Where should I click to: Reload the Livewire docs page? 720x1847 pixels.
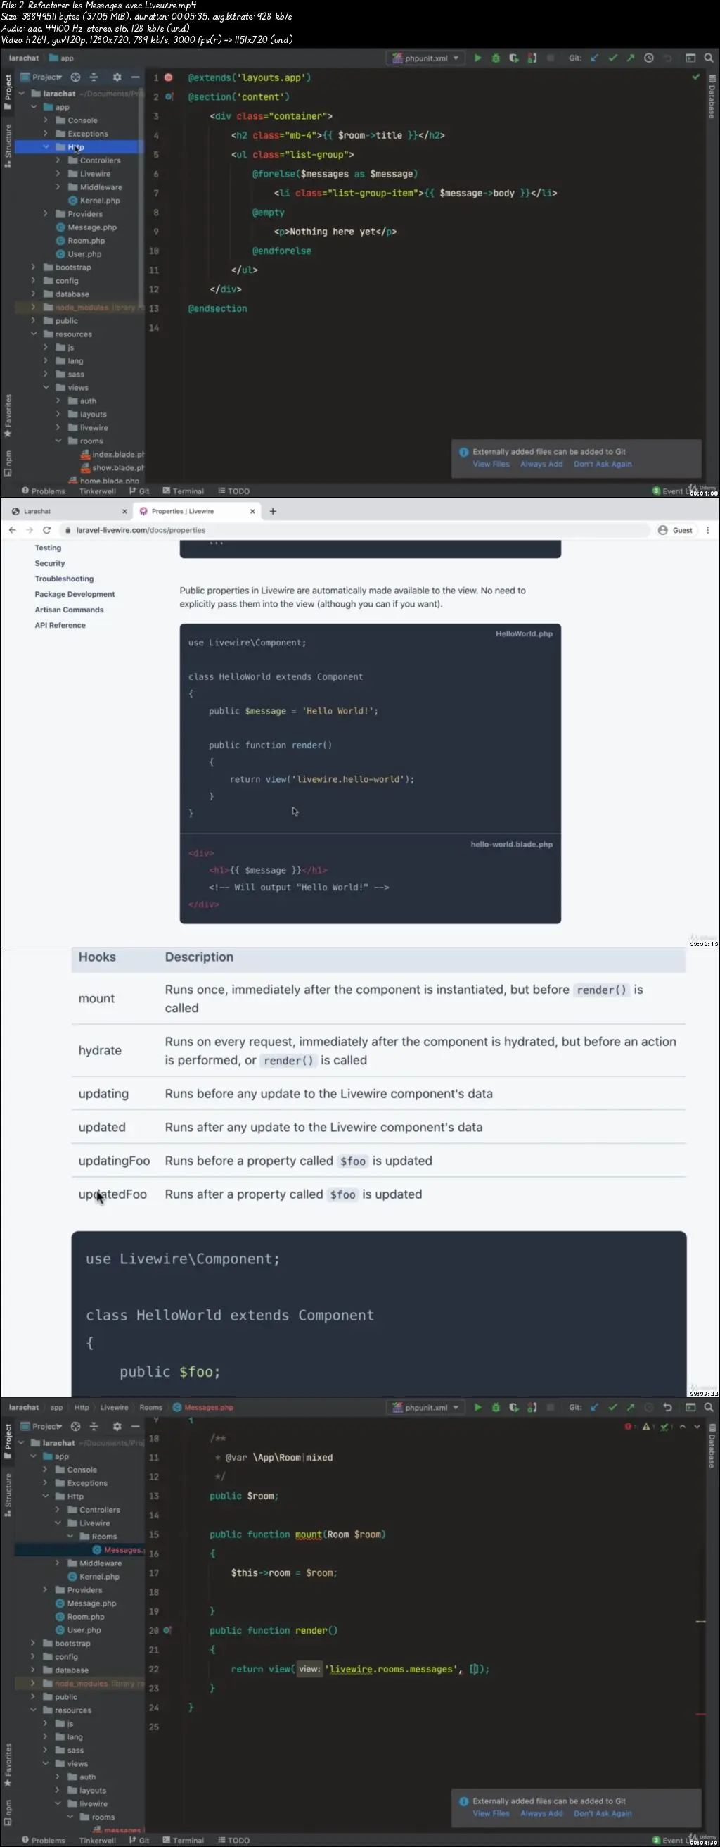(x=46, y=530)
